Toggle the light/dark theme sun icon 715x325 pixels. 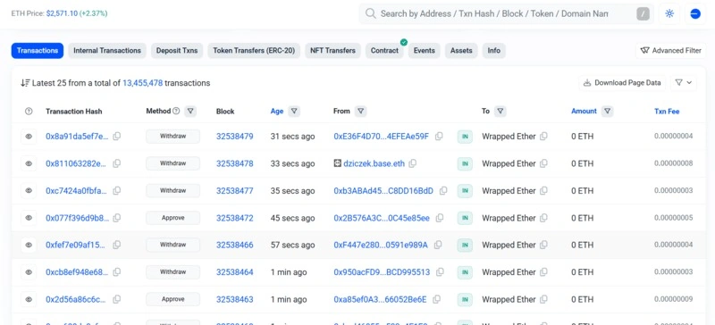669,13
